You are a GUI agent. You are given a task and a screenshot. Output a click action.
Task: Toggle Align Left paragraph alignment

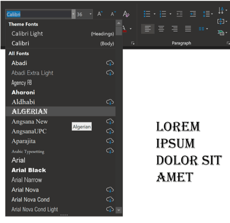point(148,29)
